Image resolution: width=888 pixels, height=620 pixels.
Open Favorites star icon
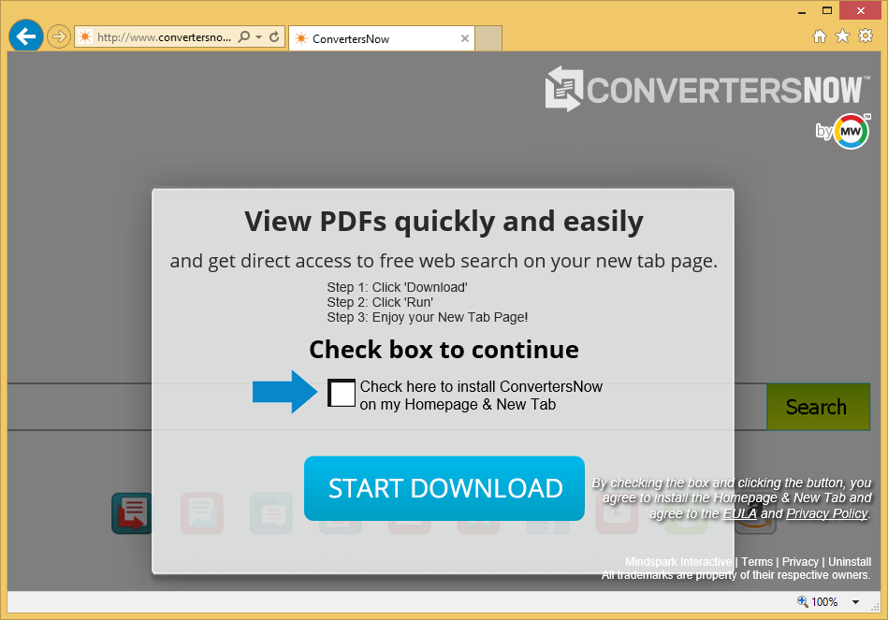click(842, 36)
